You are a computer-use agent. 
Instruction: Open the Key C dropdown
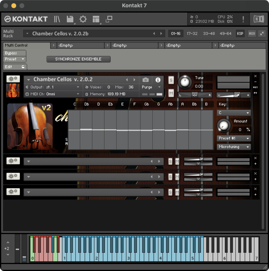pyautogui.click(x=234, y=113)
